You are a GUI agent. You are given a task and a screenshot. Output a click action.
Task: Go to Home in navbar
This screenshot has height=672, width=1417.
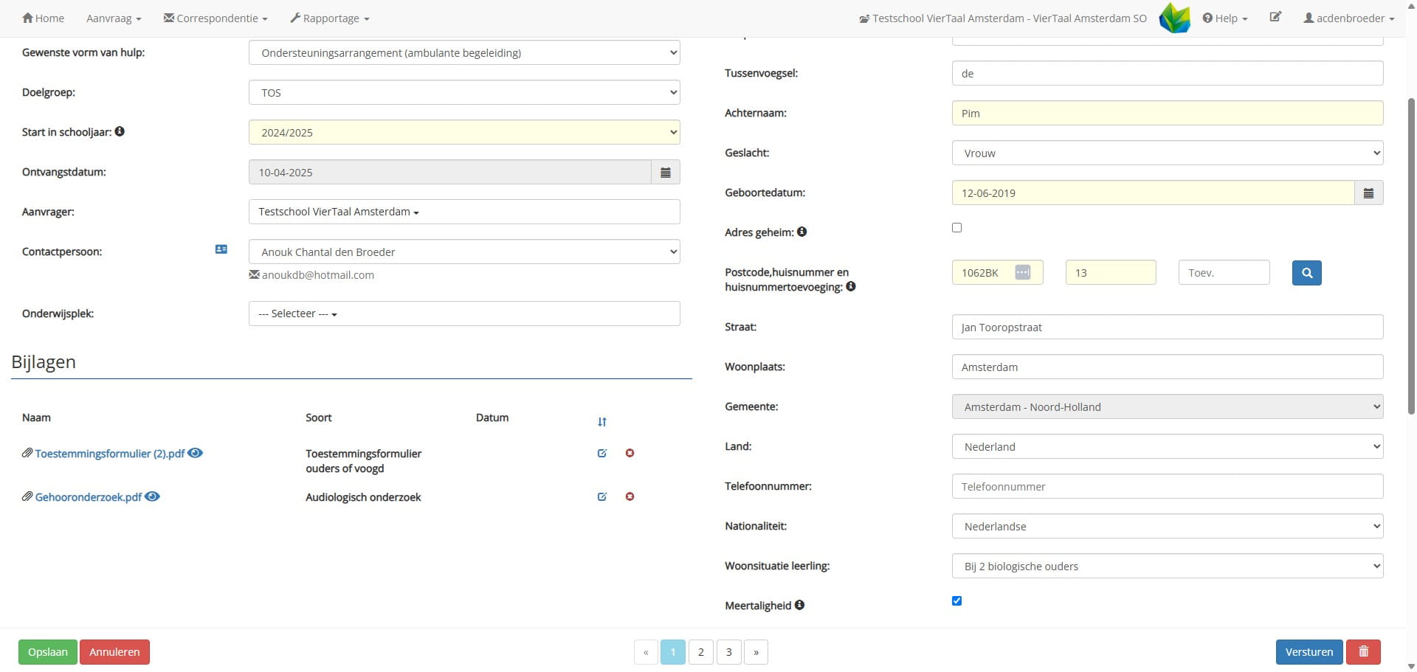pyautogui.click(x=43, y=18)
